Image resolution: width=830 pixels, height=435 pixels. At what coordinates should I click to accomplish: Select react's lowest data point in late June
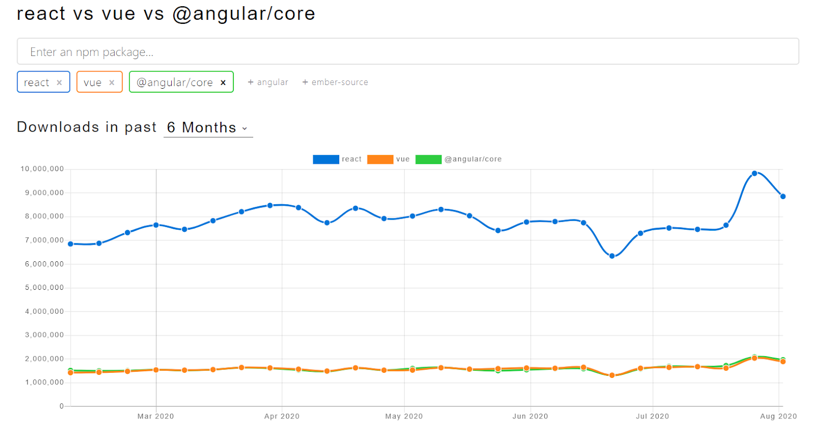point(612,256)
